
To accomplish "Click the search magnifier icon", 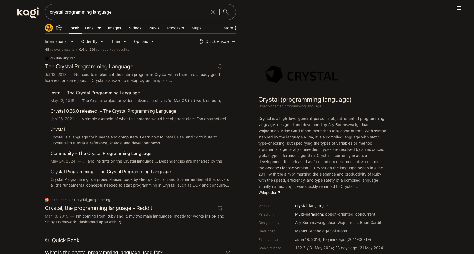I will (225, 12).
